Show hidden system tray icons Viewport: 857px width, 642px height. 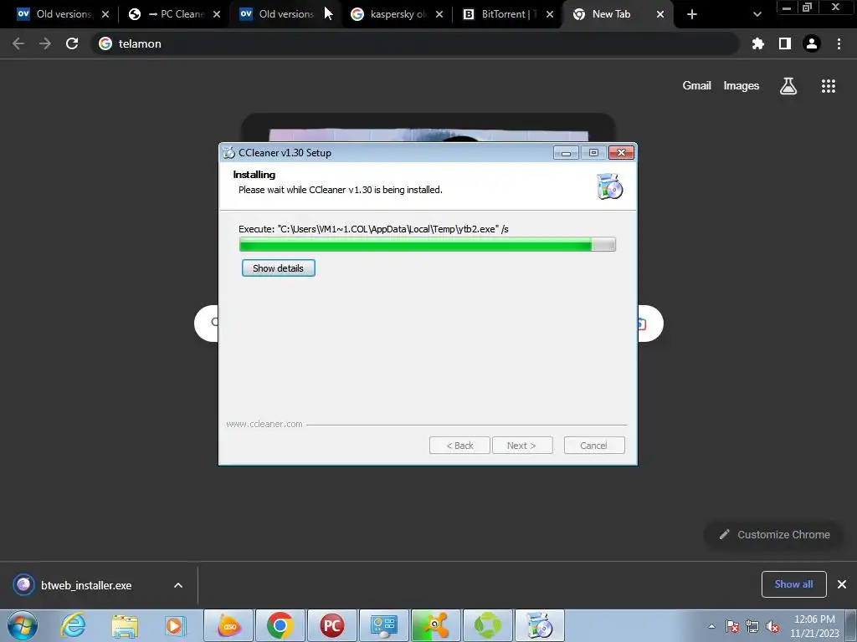pyautogui.click(x=711, y=626)
